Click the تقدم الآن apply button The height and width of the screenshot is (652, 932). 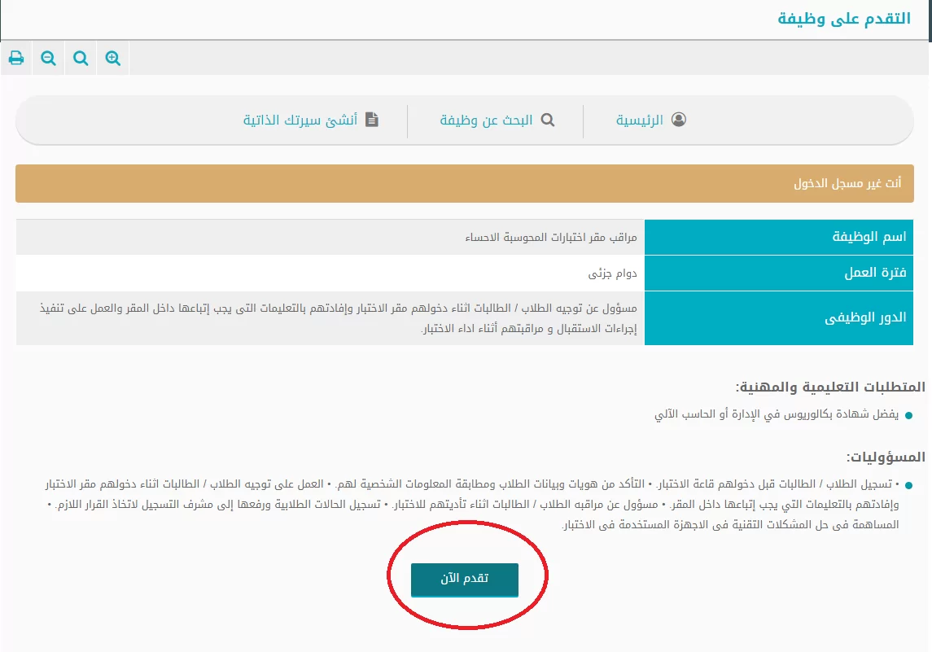464,580
